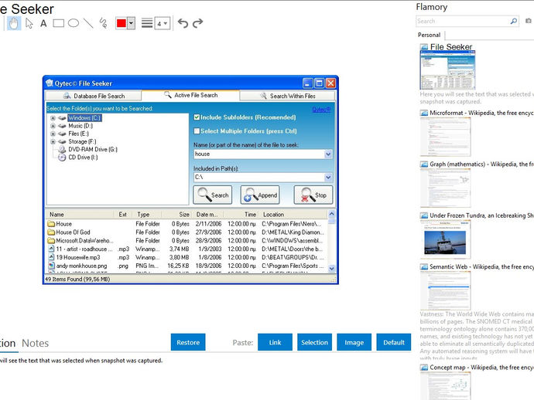Select the freehand scribble tool
The image size is (534, 400).
coord(103,23)
